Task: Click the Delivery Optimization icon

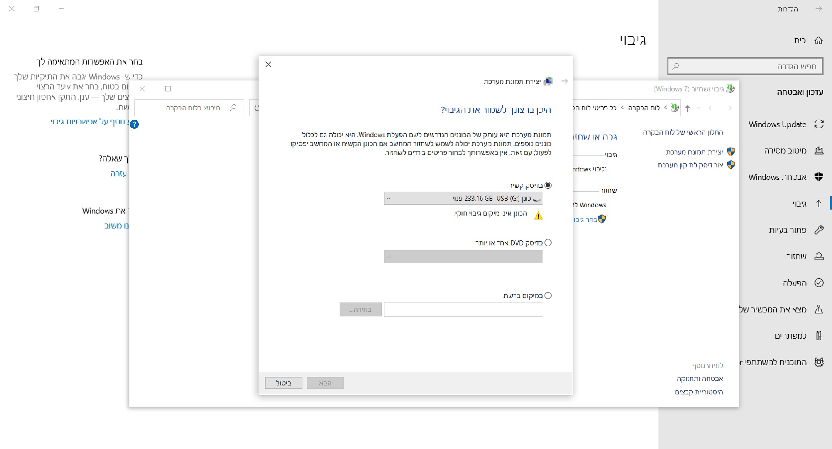Action: tap(819, 150)
